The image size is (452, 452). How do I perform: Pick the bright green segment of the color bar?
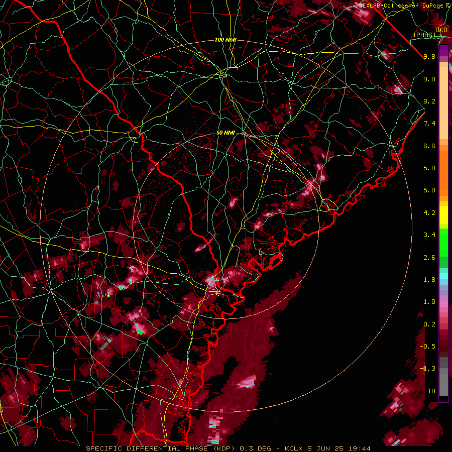click(x=443, y=242)
